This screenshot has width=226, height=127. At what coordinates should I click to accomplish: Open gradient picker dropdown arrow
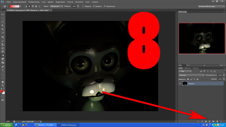coord(20,6)
